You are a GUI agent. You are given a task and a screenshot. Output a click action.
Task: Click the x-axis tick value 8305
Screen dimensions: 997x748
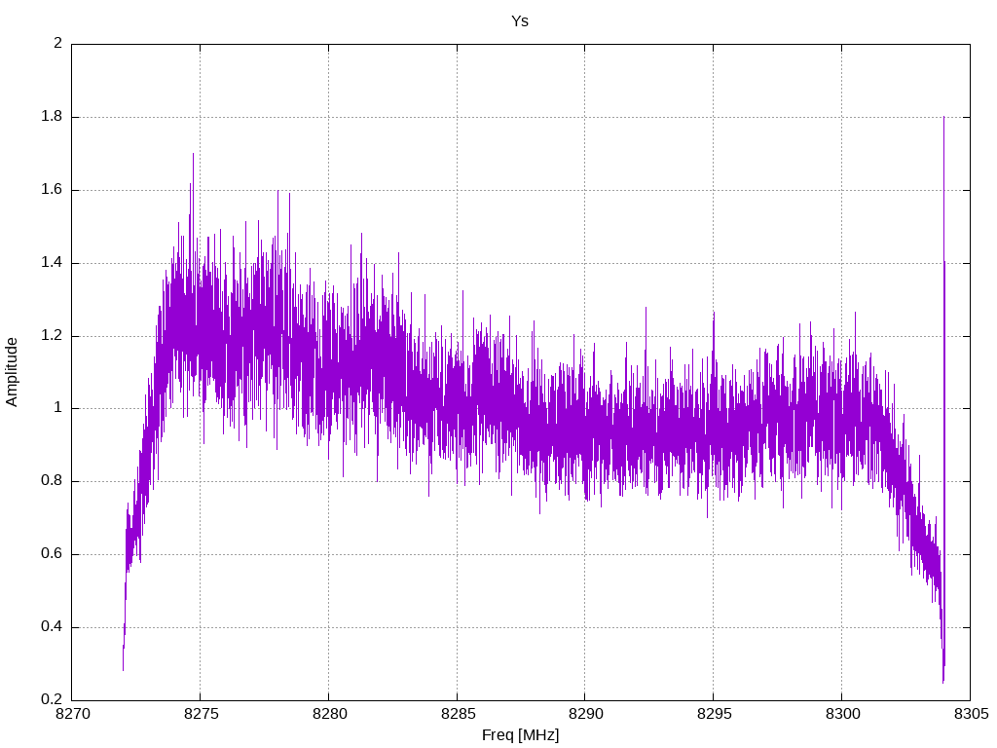tap(971, 714)
